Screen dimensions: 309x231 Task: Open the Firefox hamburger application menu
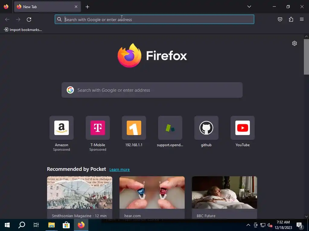(302, 19)
